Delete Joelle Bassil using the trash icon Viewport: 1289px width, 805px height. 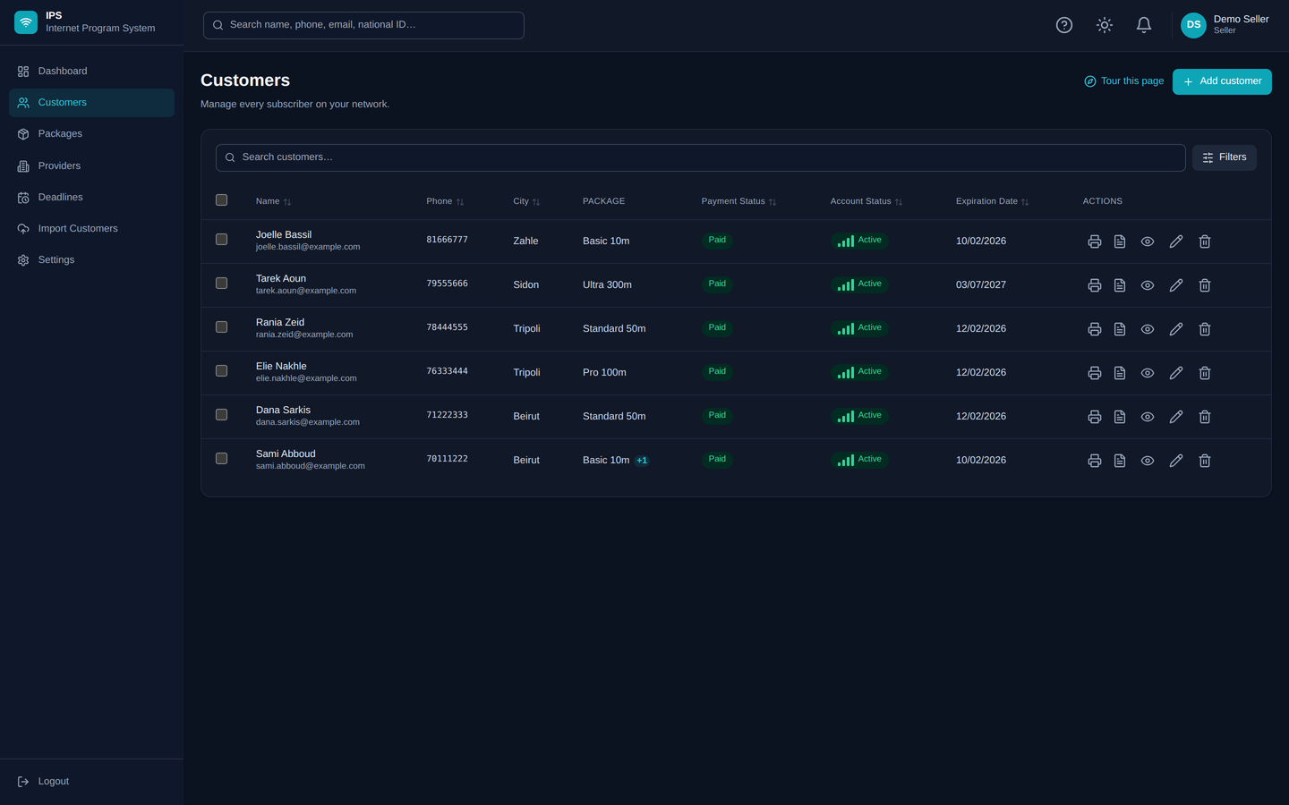(x=1205, y=241)
